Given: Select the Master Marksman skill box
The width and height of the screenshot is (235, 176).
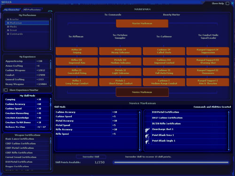Looking at the screenshot, I should [x=142, y=23].
